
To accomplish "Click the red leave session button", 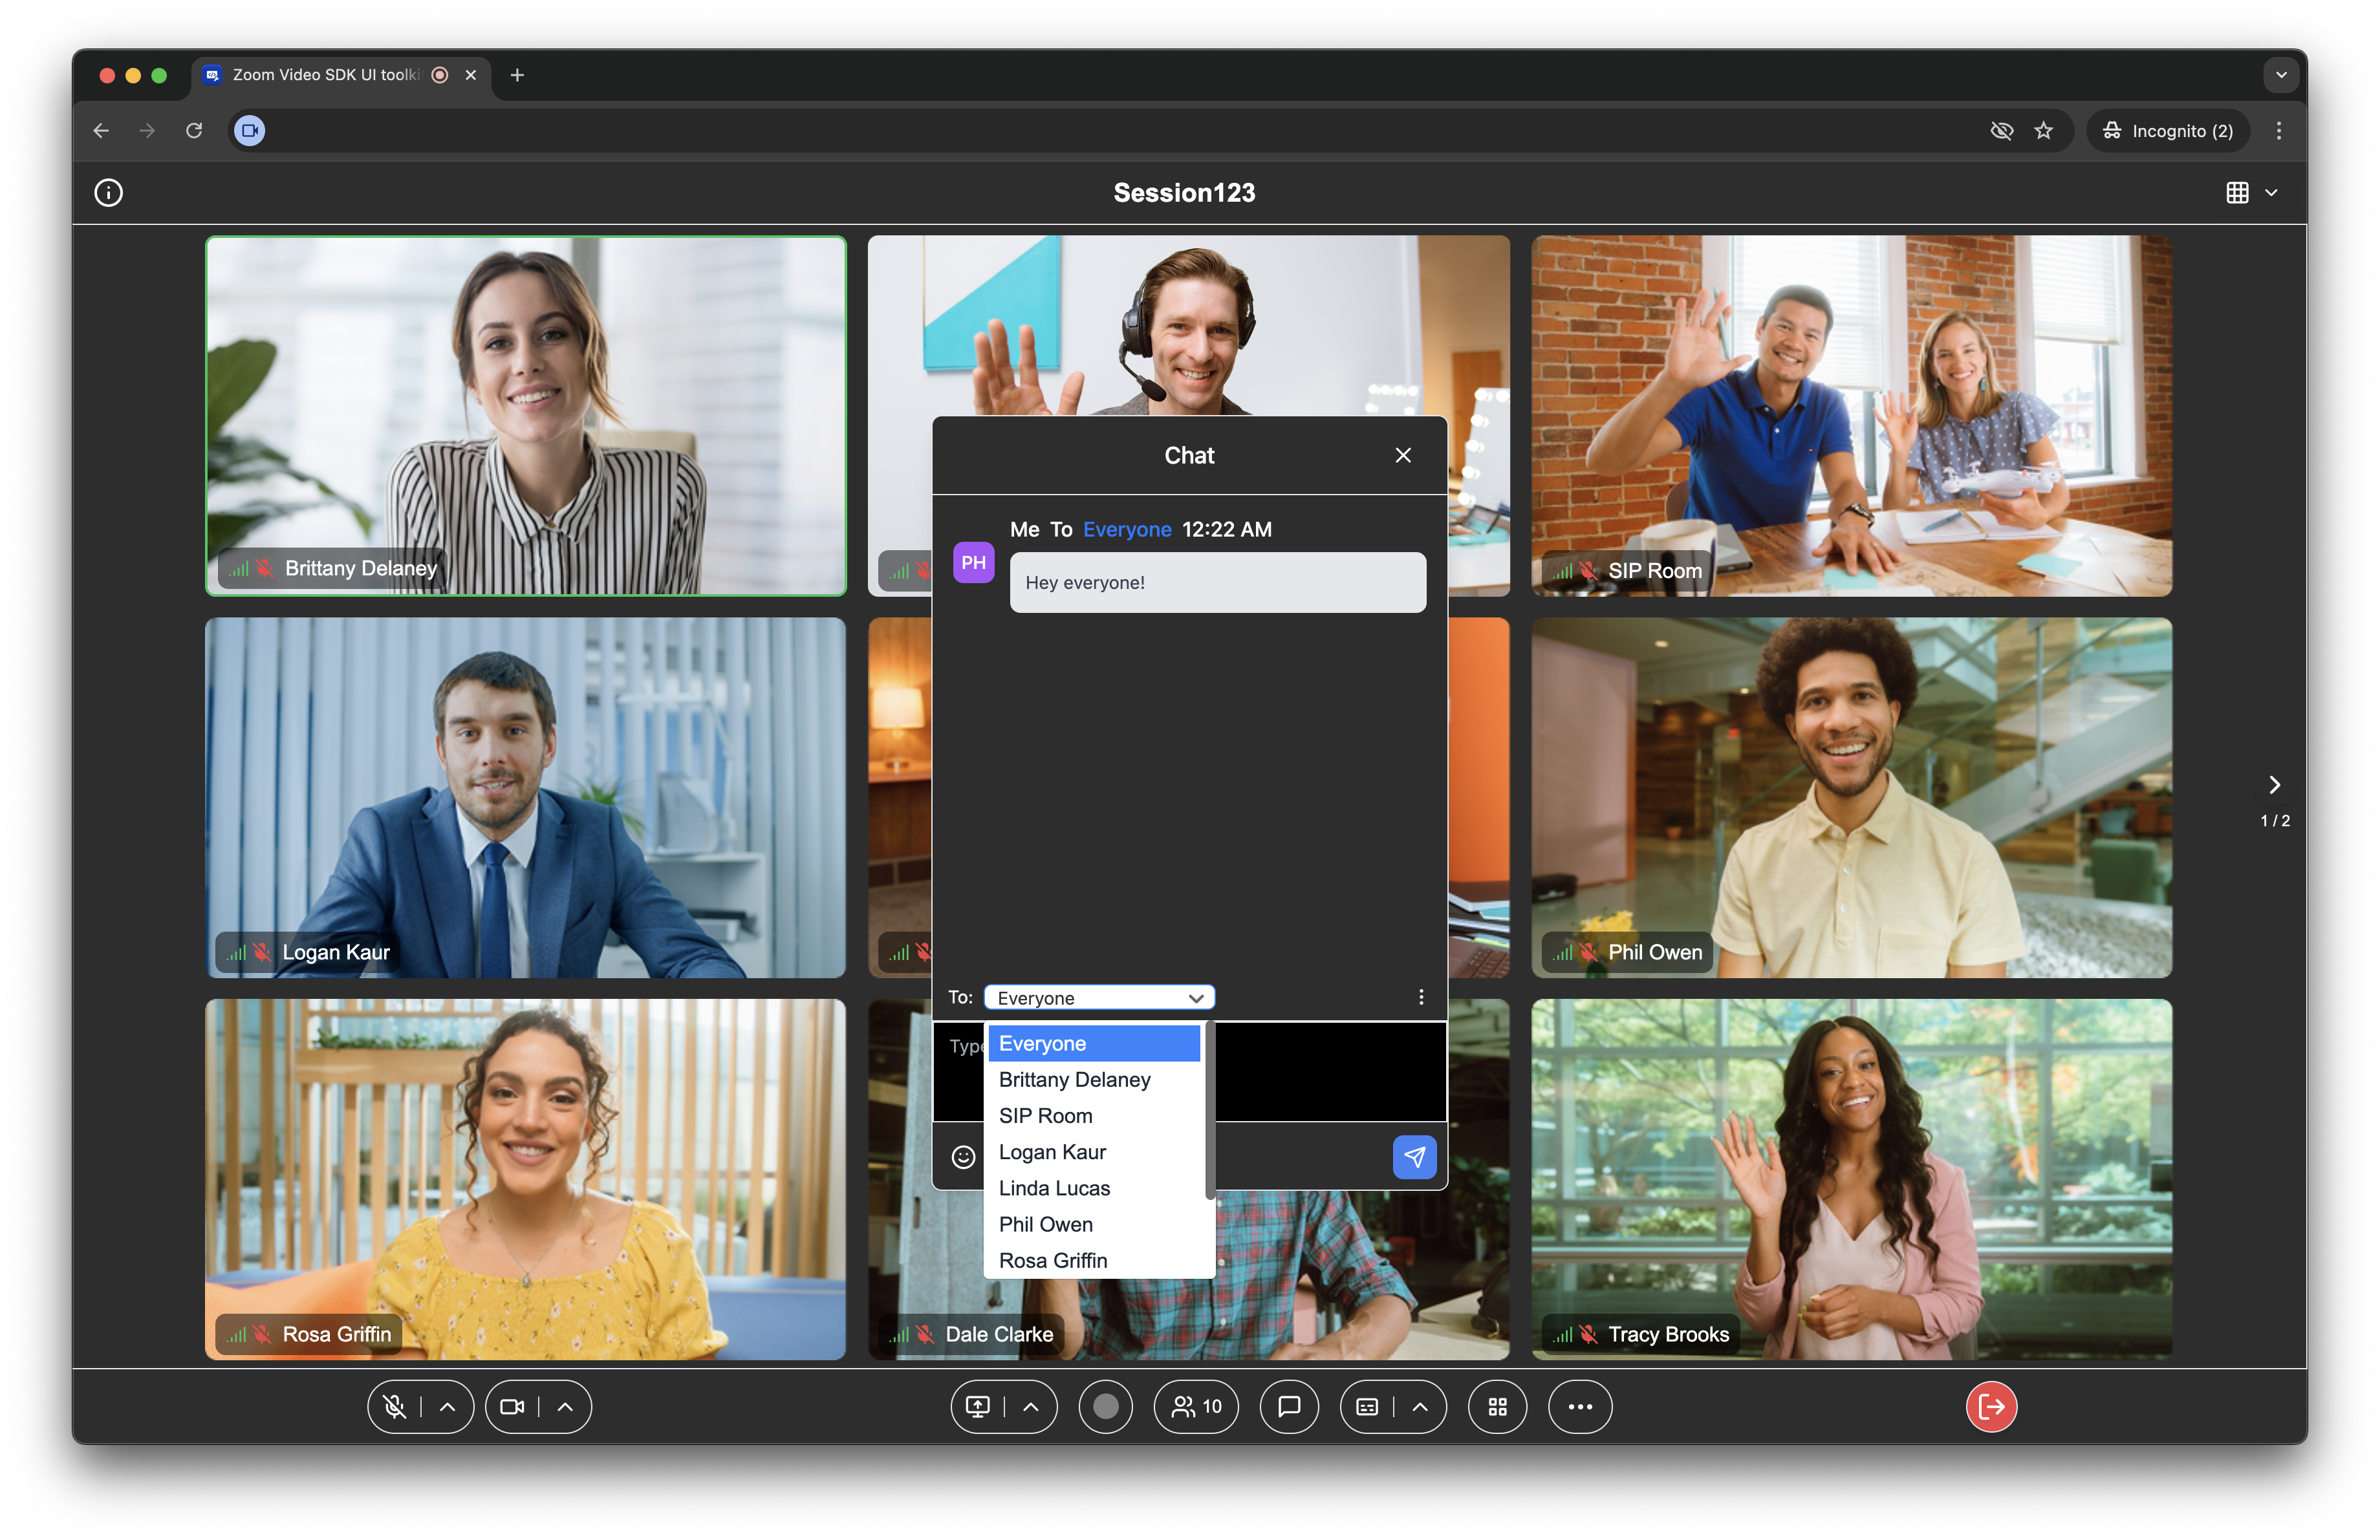I will [1991, 1406].
